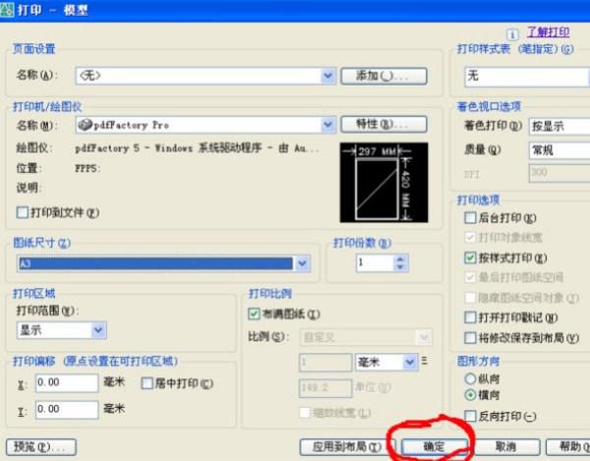Viewport: 590px width, 461px height.
Task: Click the 特性 printer properties button
Action: tap(383, 125)
